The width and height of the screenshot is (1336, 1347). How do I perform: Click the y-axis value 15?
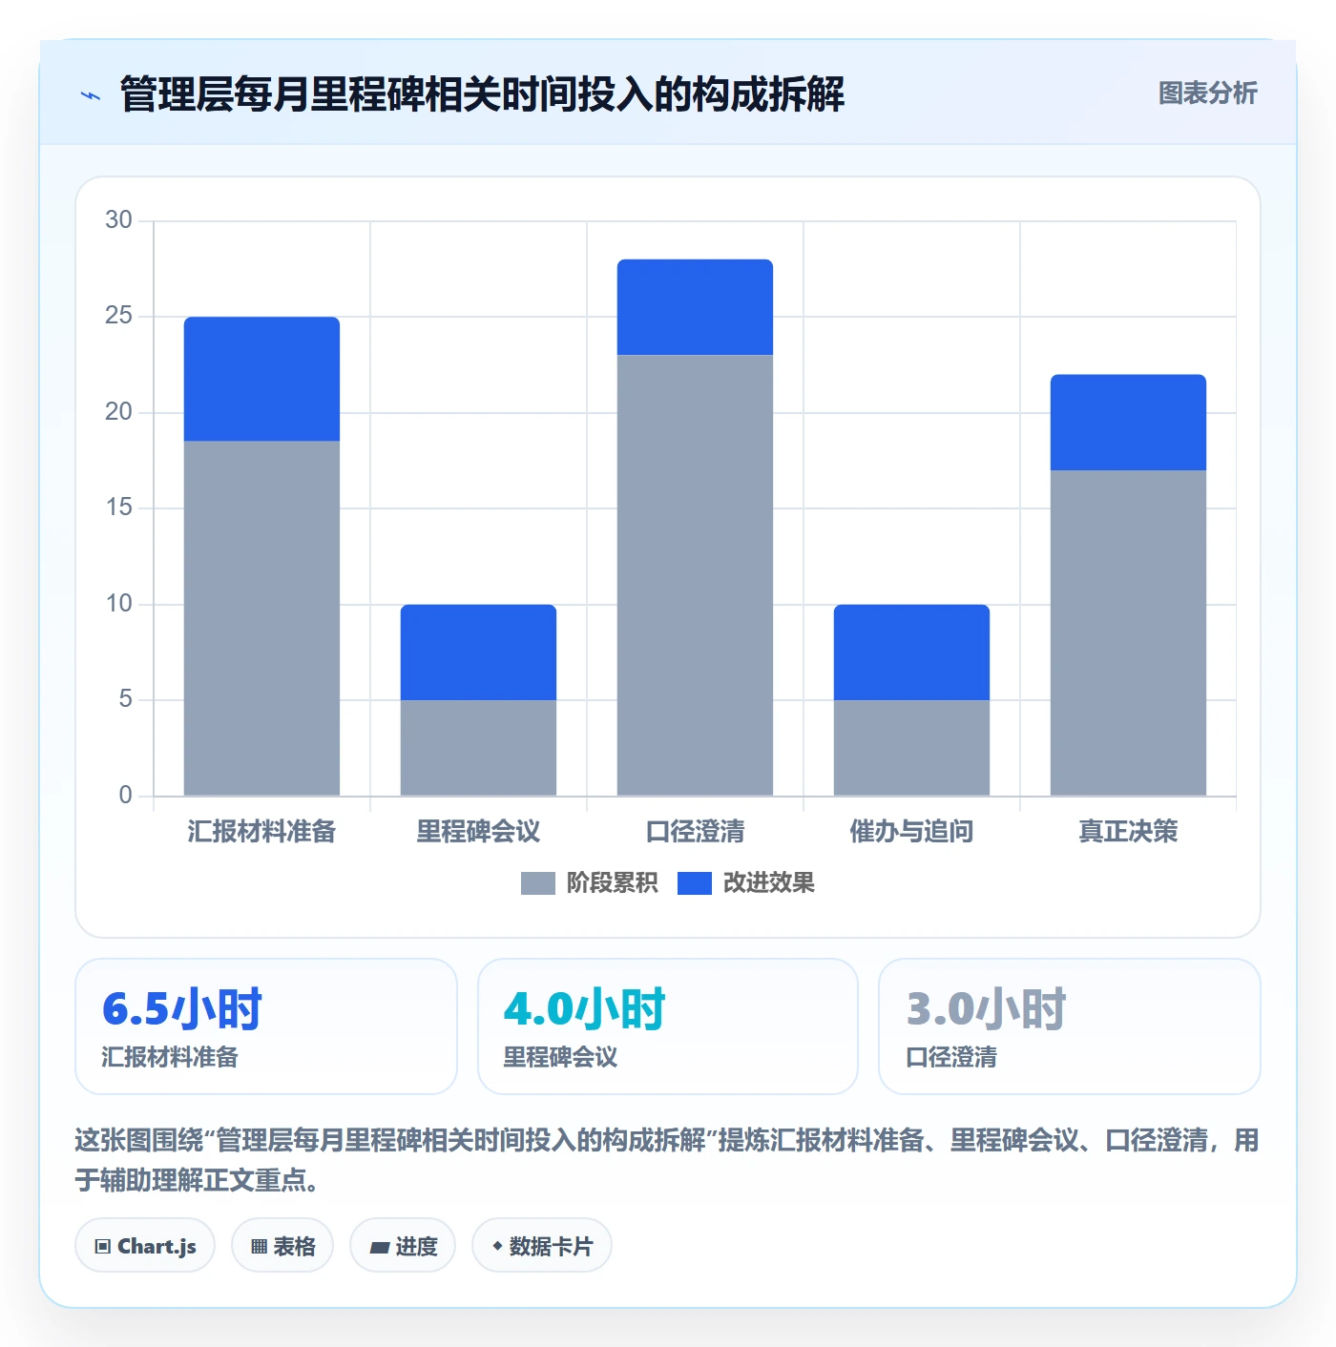tap(118, 508)
